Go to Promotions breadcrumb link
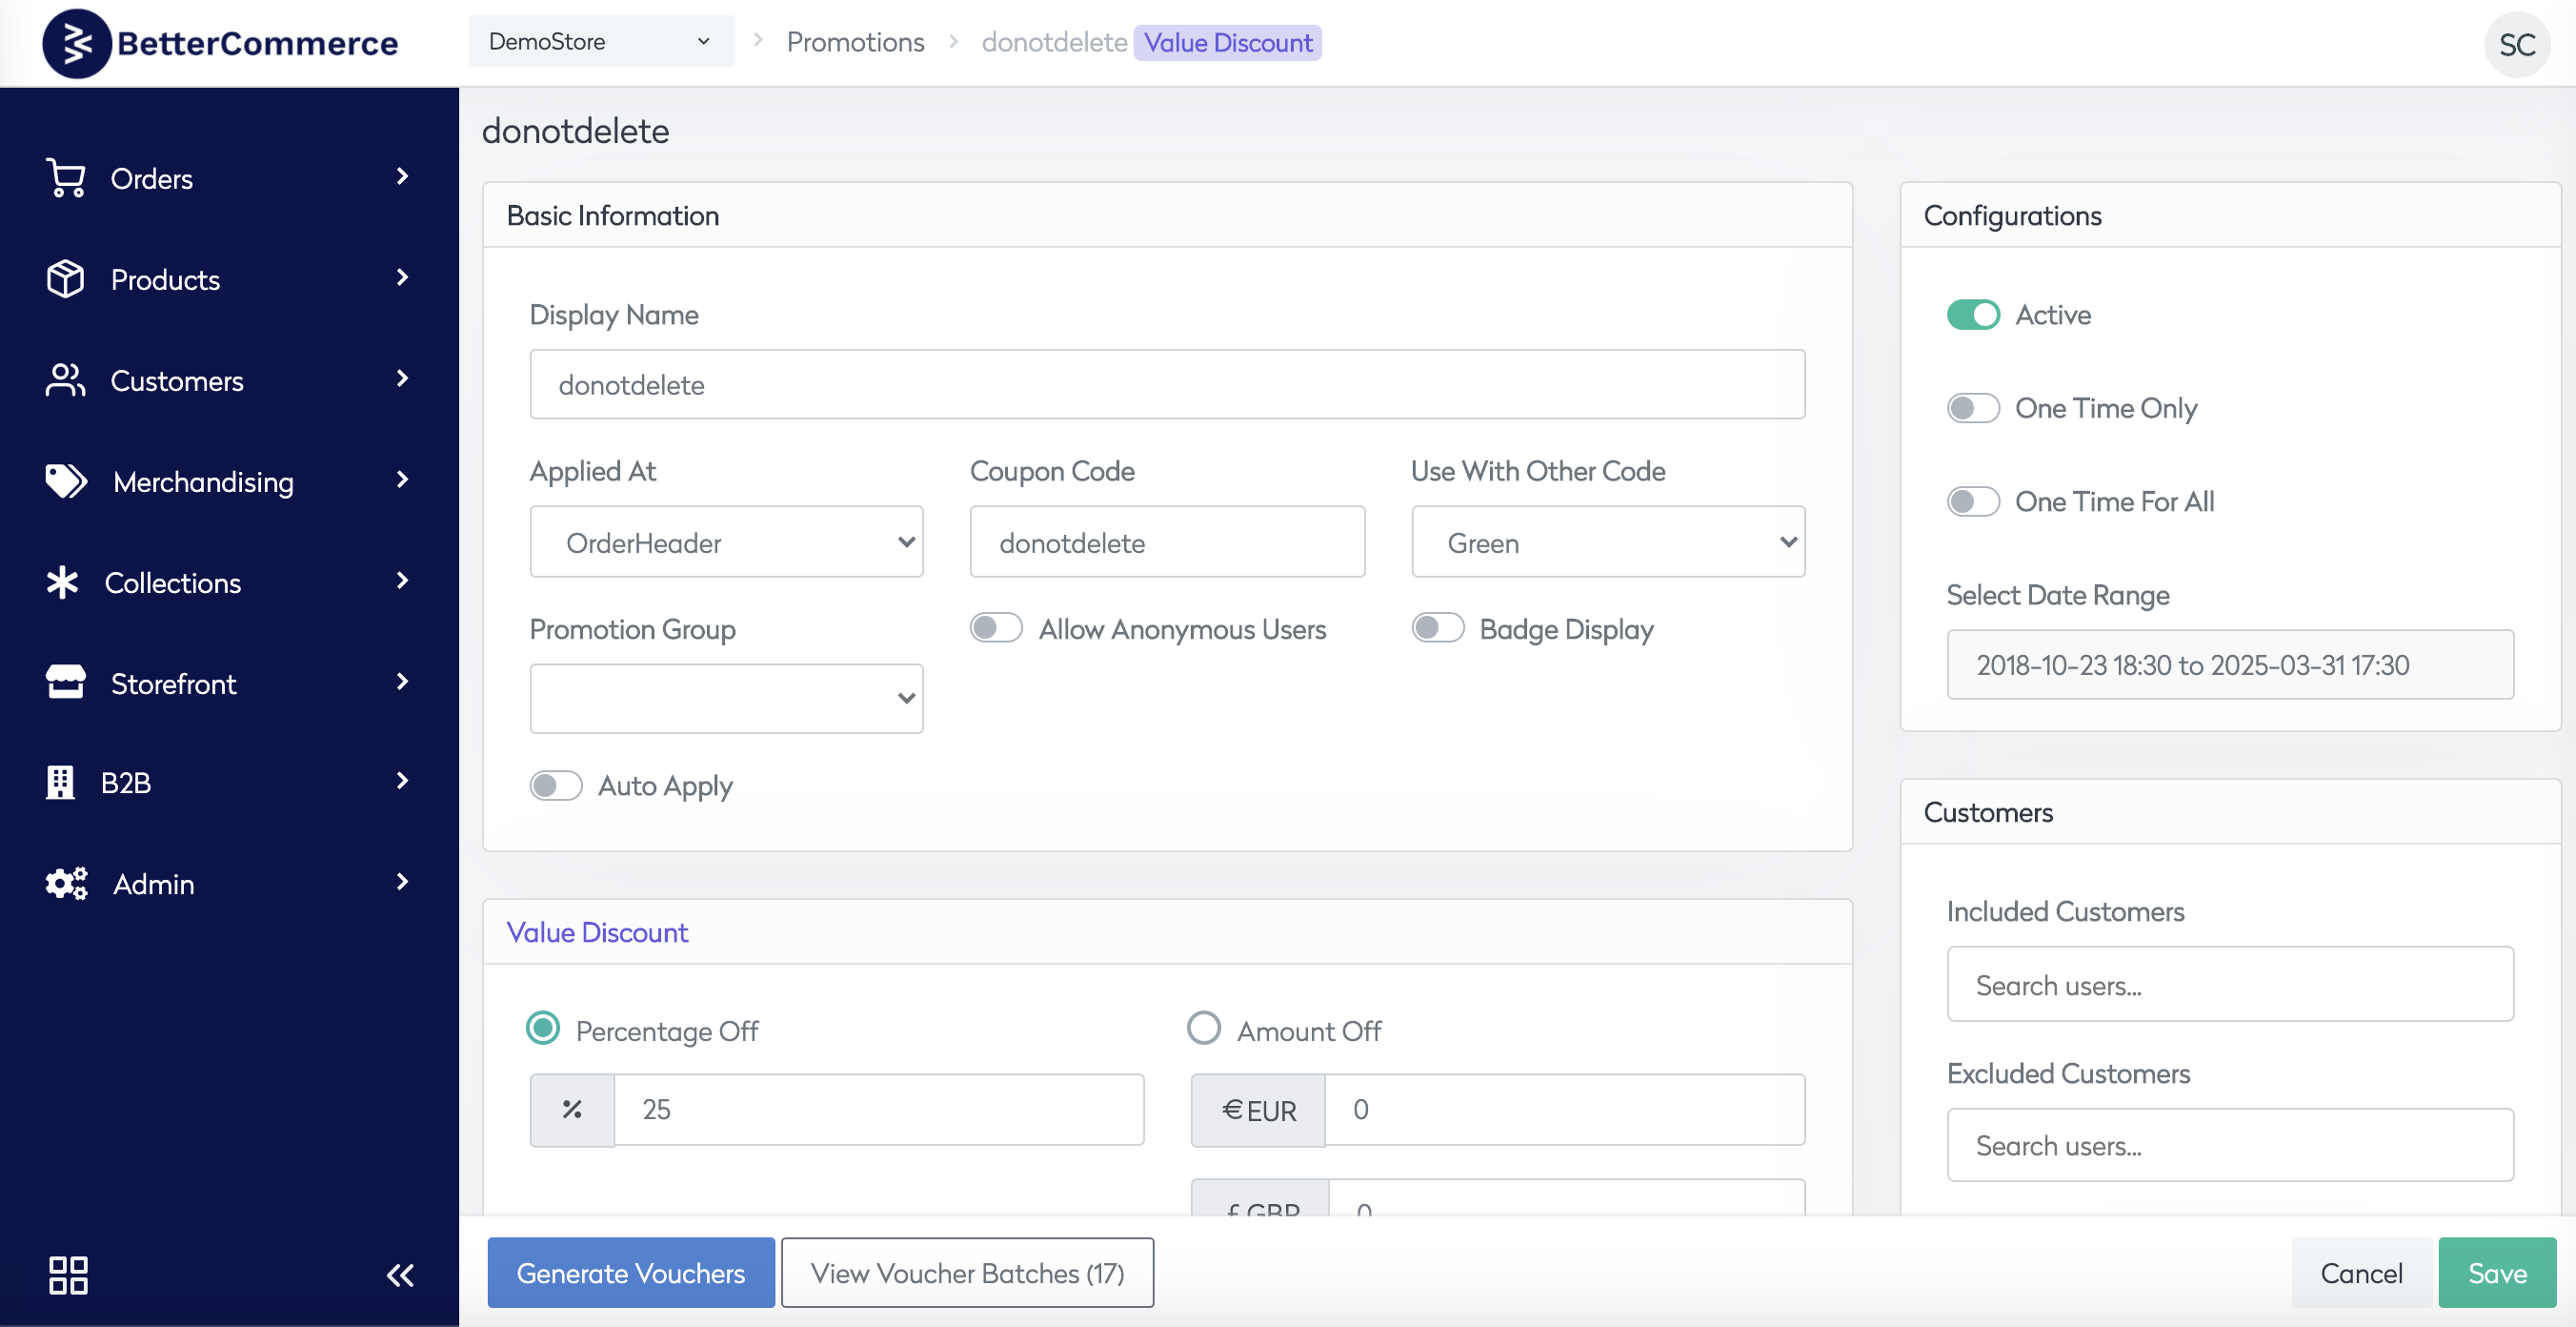This screenshot has width=2576, height=1327. tap(855, 42)
